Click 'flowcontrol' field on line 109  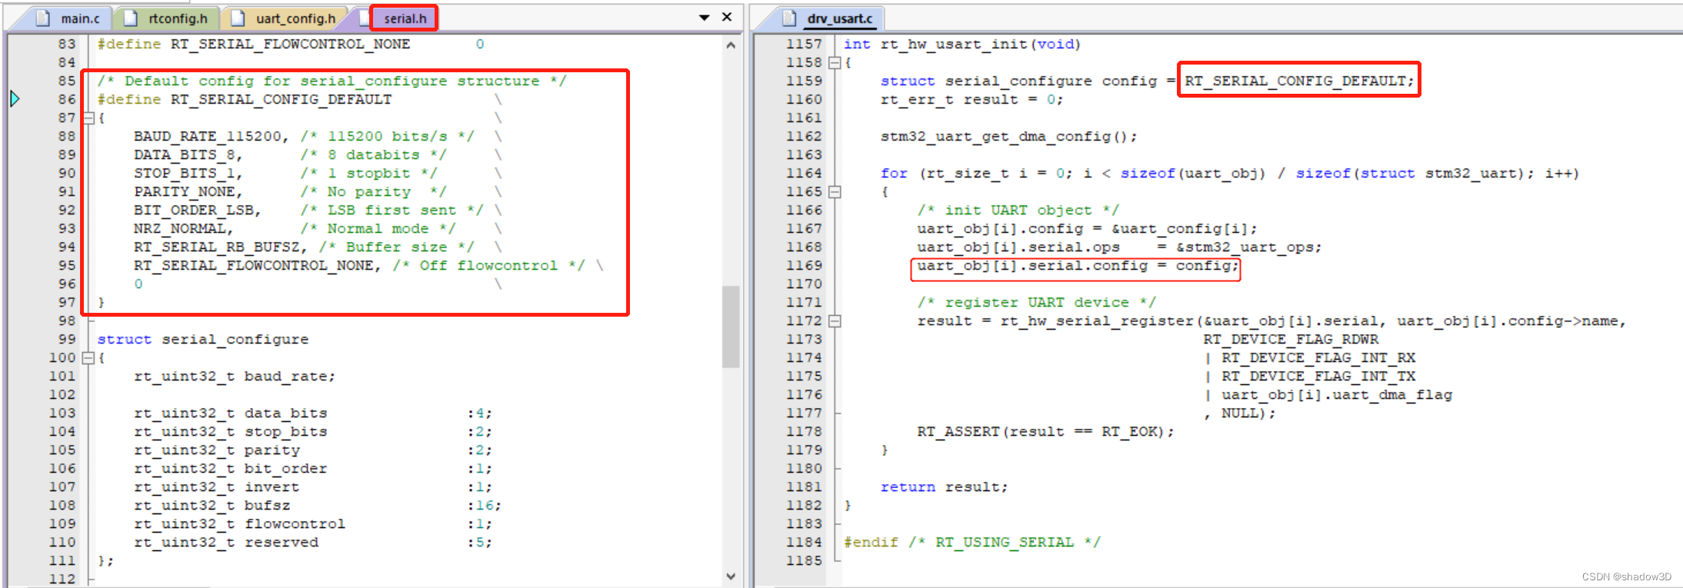(295, 523)
